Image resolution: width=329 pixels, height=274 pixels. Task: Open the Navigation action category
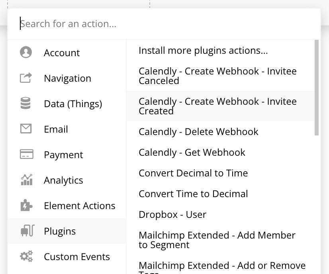67,78
